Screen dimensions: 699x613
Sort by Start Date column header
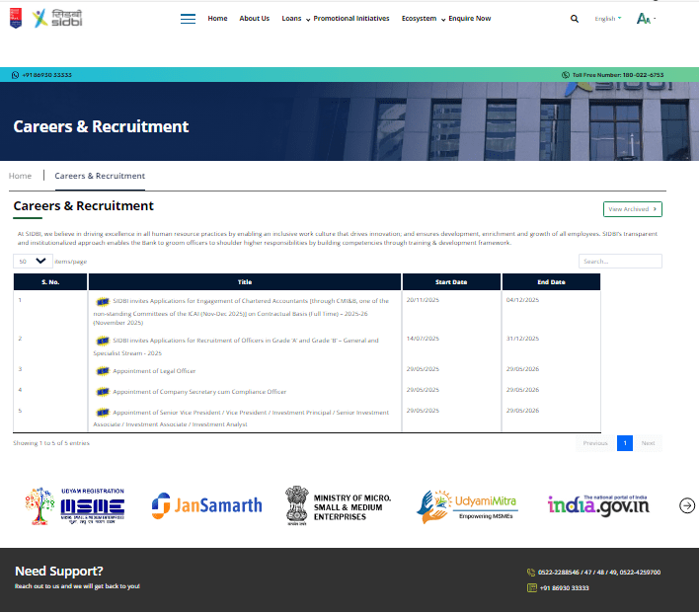(451, 282)
